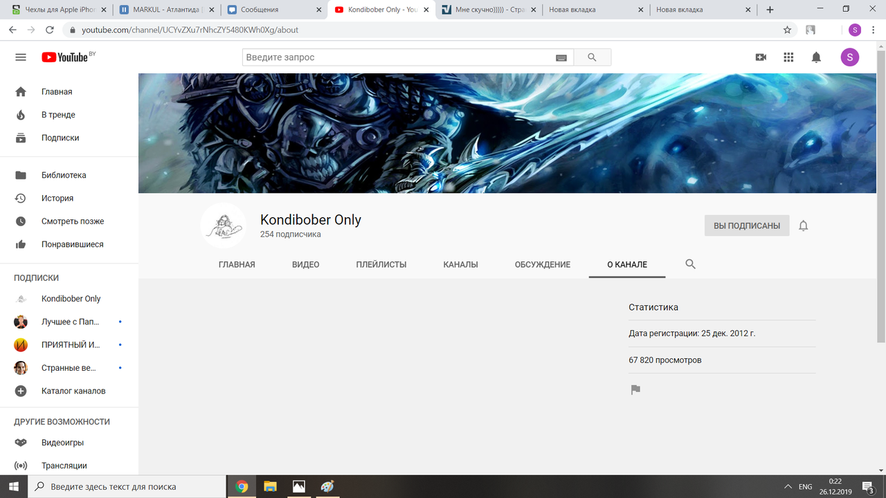Screen dimensions: 886x498
Task: Open Лучшее с Пап… subscription
Action: [69, 322]
